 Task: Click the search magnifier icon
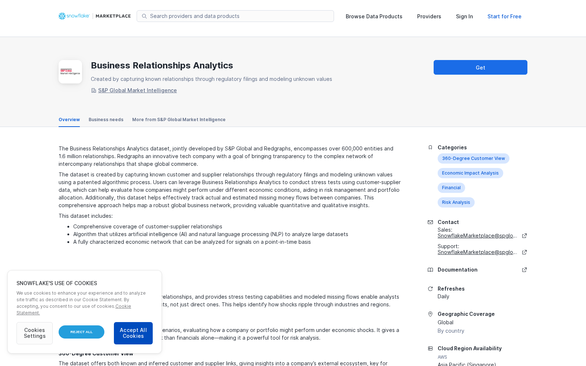[144, 16]
